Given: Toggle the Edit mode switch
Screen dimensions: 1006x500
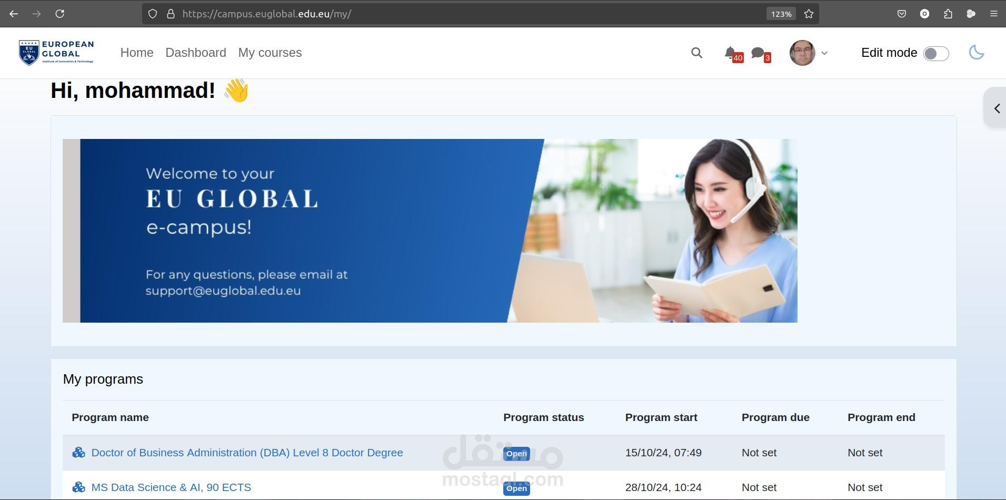Looking at the screenshot, I should pyautogui.click(x=936, y=53).
